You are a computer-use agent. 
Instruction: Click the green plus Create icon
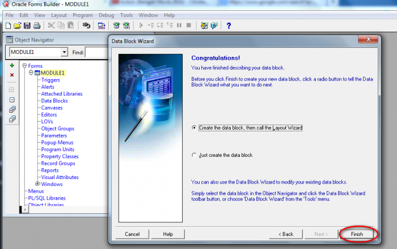(12, 65)
